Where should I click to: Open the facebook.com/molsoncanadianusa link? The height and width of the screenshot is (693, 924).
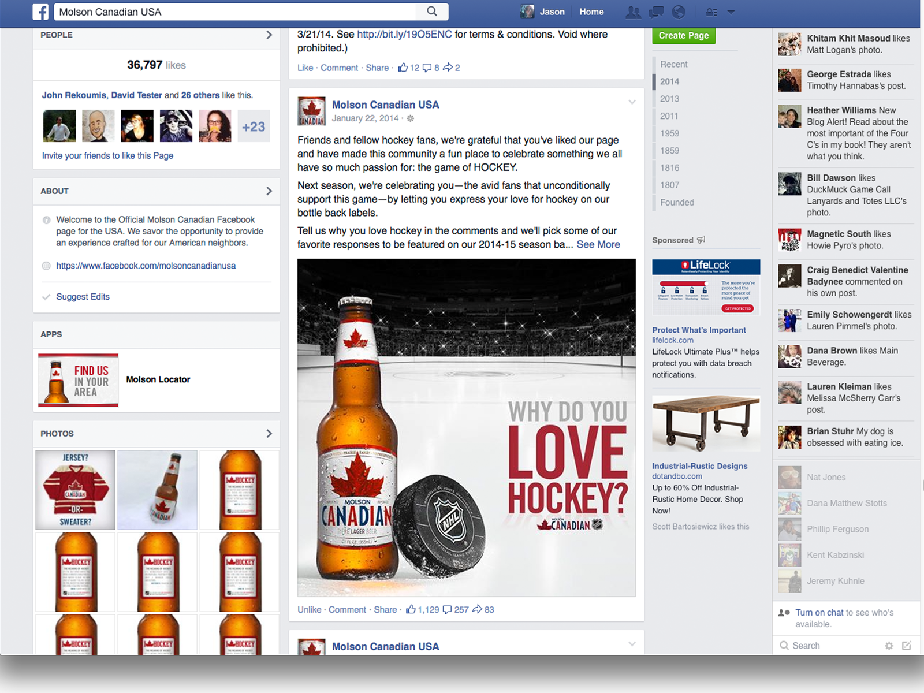(146, 266)
